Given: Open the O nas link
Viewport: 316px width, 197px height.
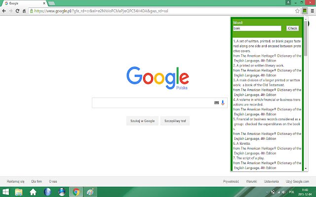Looking at the screenshot, I should [x=53, y=181].
